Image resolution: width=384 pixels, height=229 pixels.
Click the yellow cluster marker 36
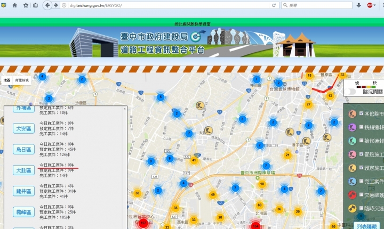[x=279, y=209]
